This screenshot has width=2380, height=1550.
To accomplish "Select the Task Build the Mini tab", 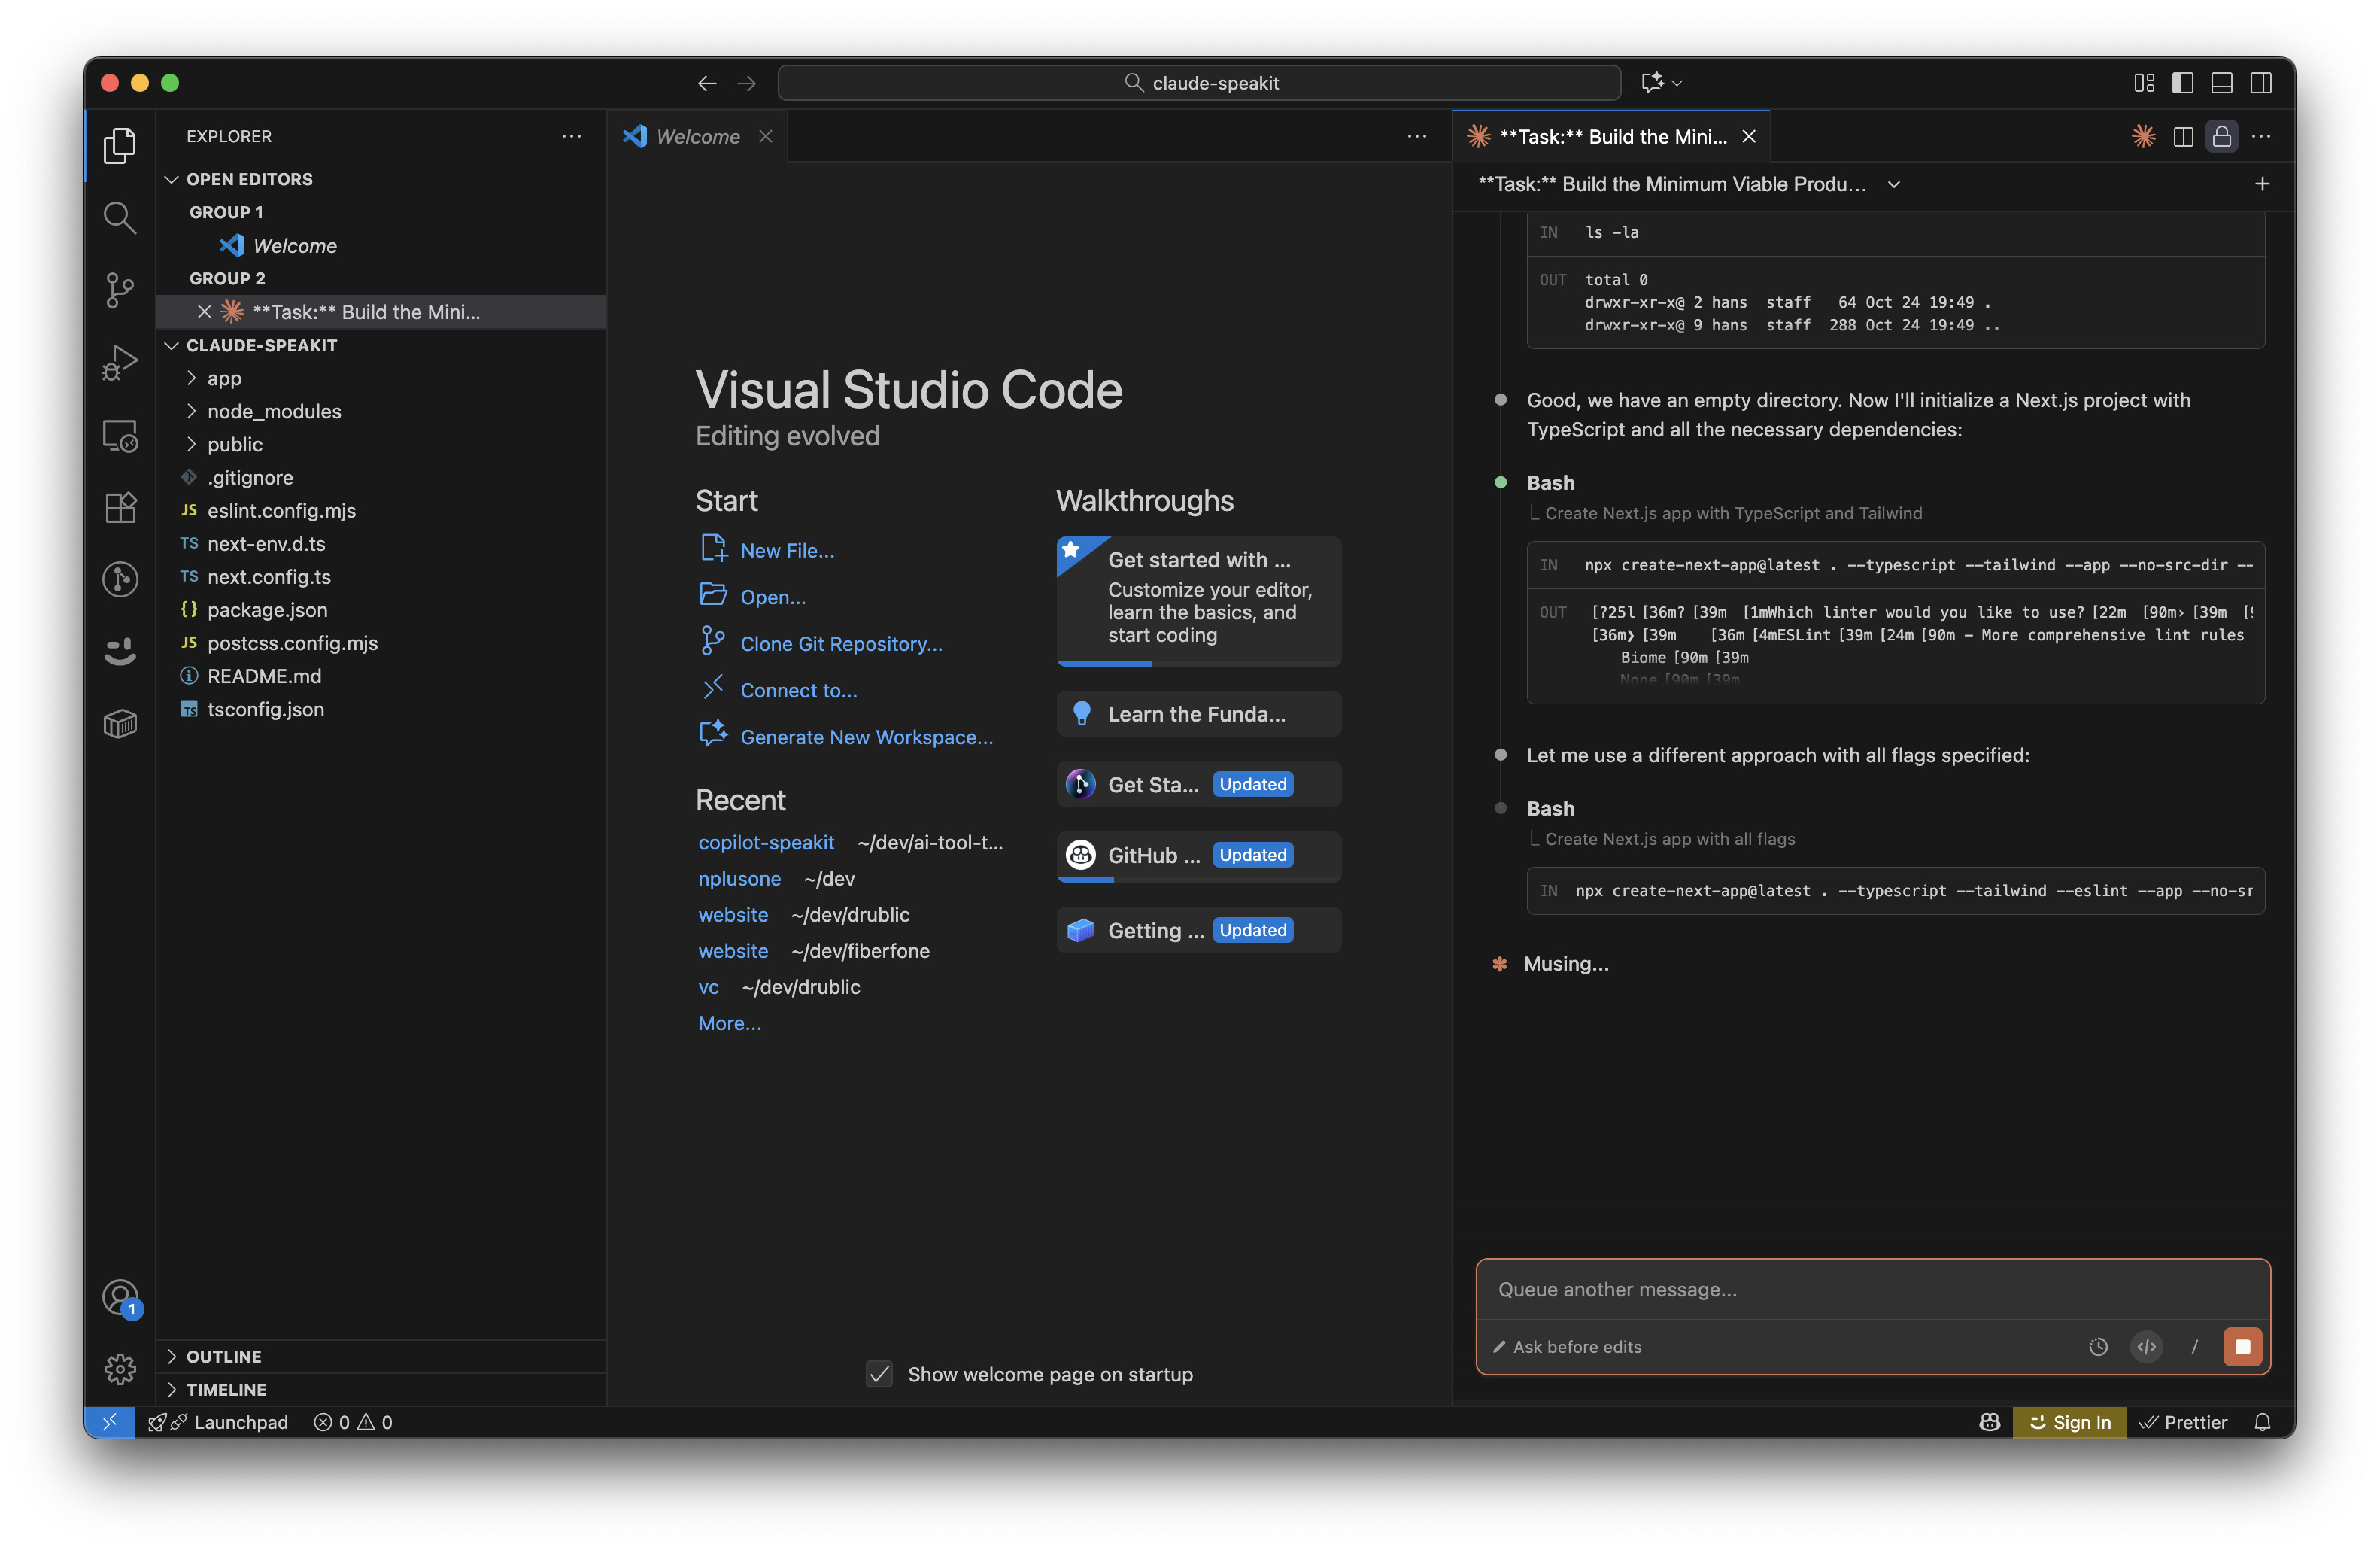I will pos(1612,136).
